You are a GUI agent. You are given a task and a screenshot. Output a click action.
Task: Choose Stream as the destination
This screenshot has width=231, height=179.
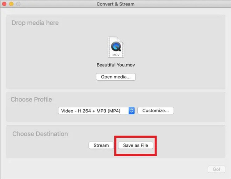point(101,145)
